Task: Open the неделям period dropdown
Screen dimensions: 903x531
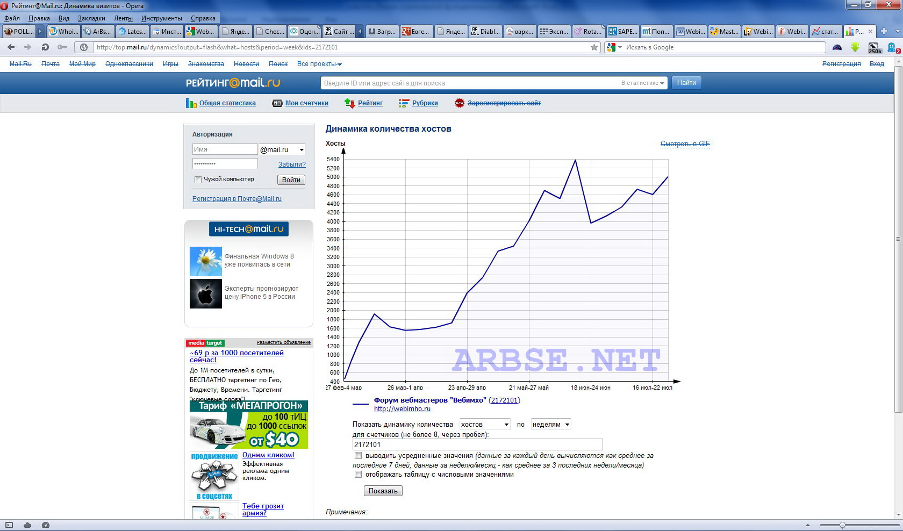Action: [551, 425]
